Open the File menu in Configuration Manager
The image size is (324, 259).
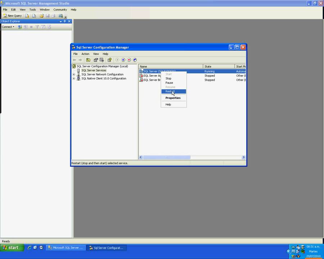(x=76, y=54)
